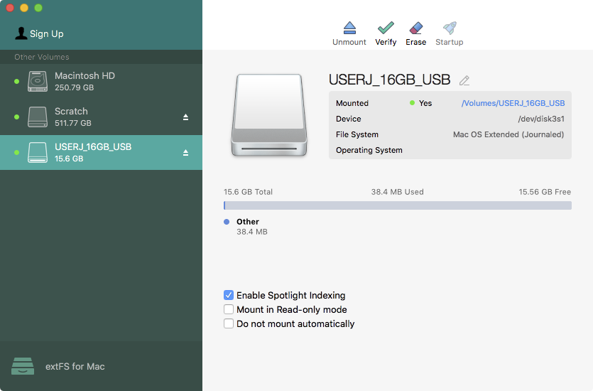Click the /dev/disk3s1 device value

[541, 119]
